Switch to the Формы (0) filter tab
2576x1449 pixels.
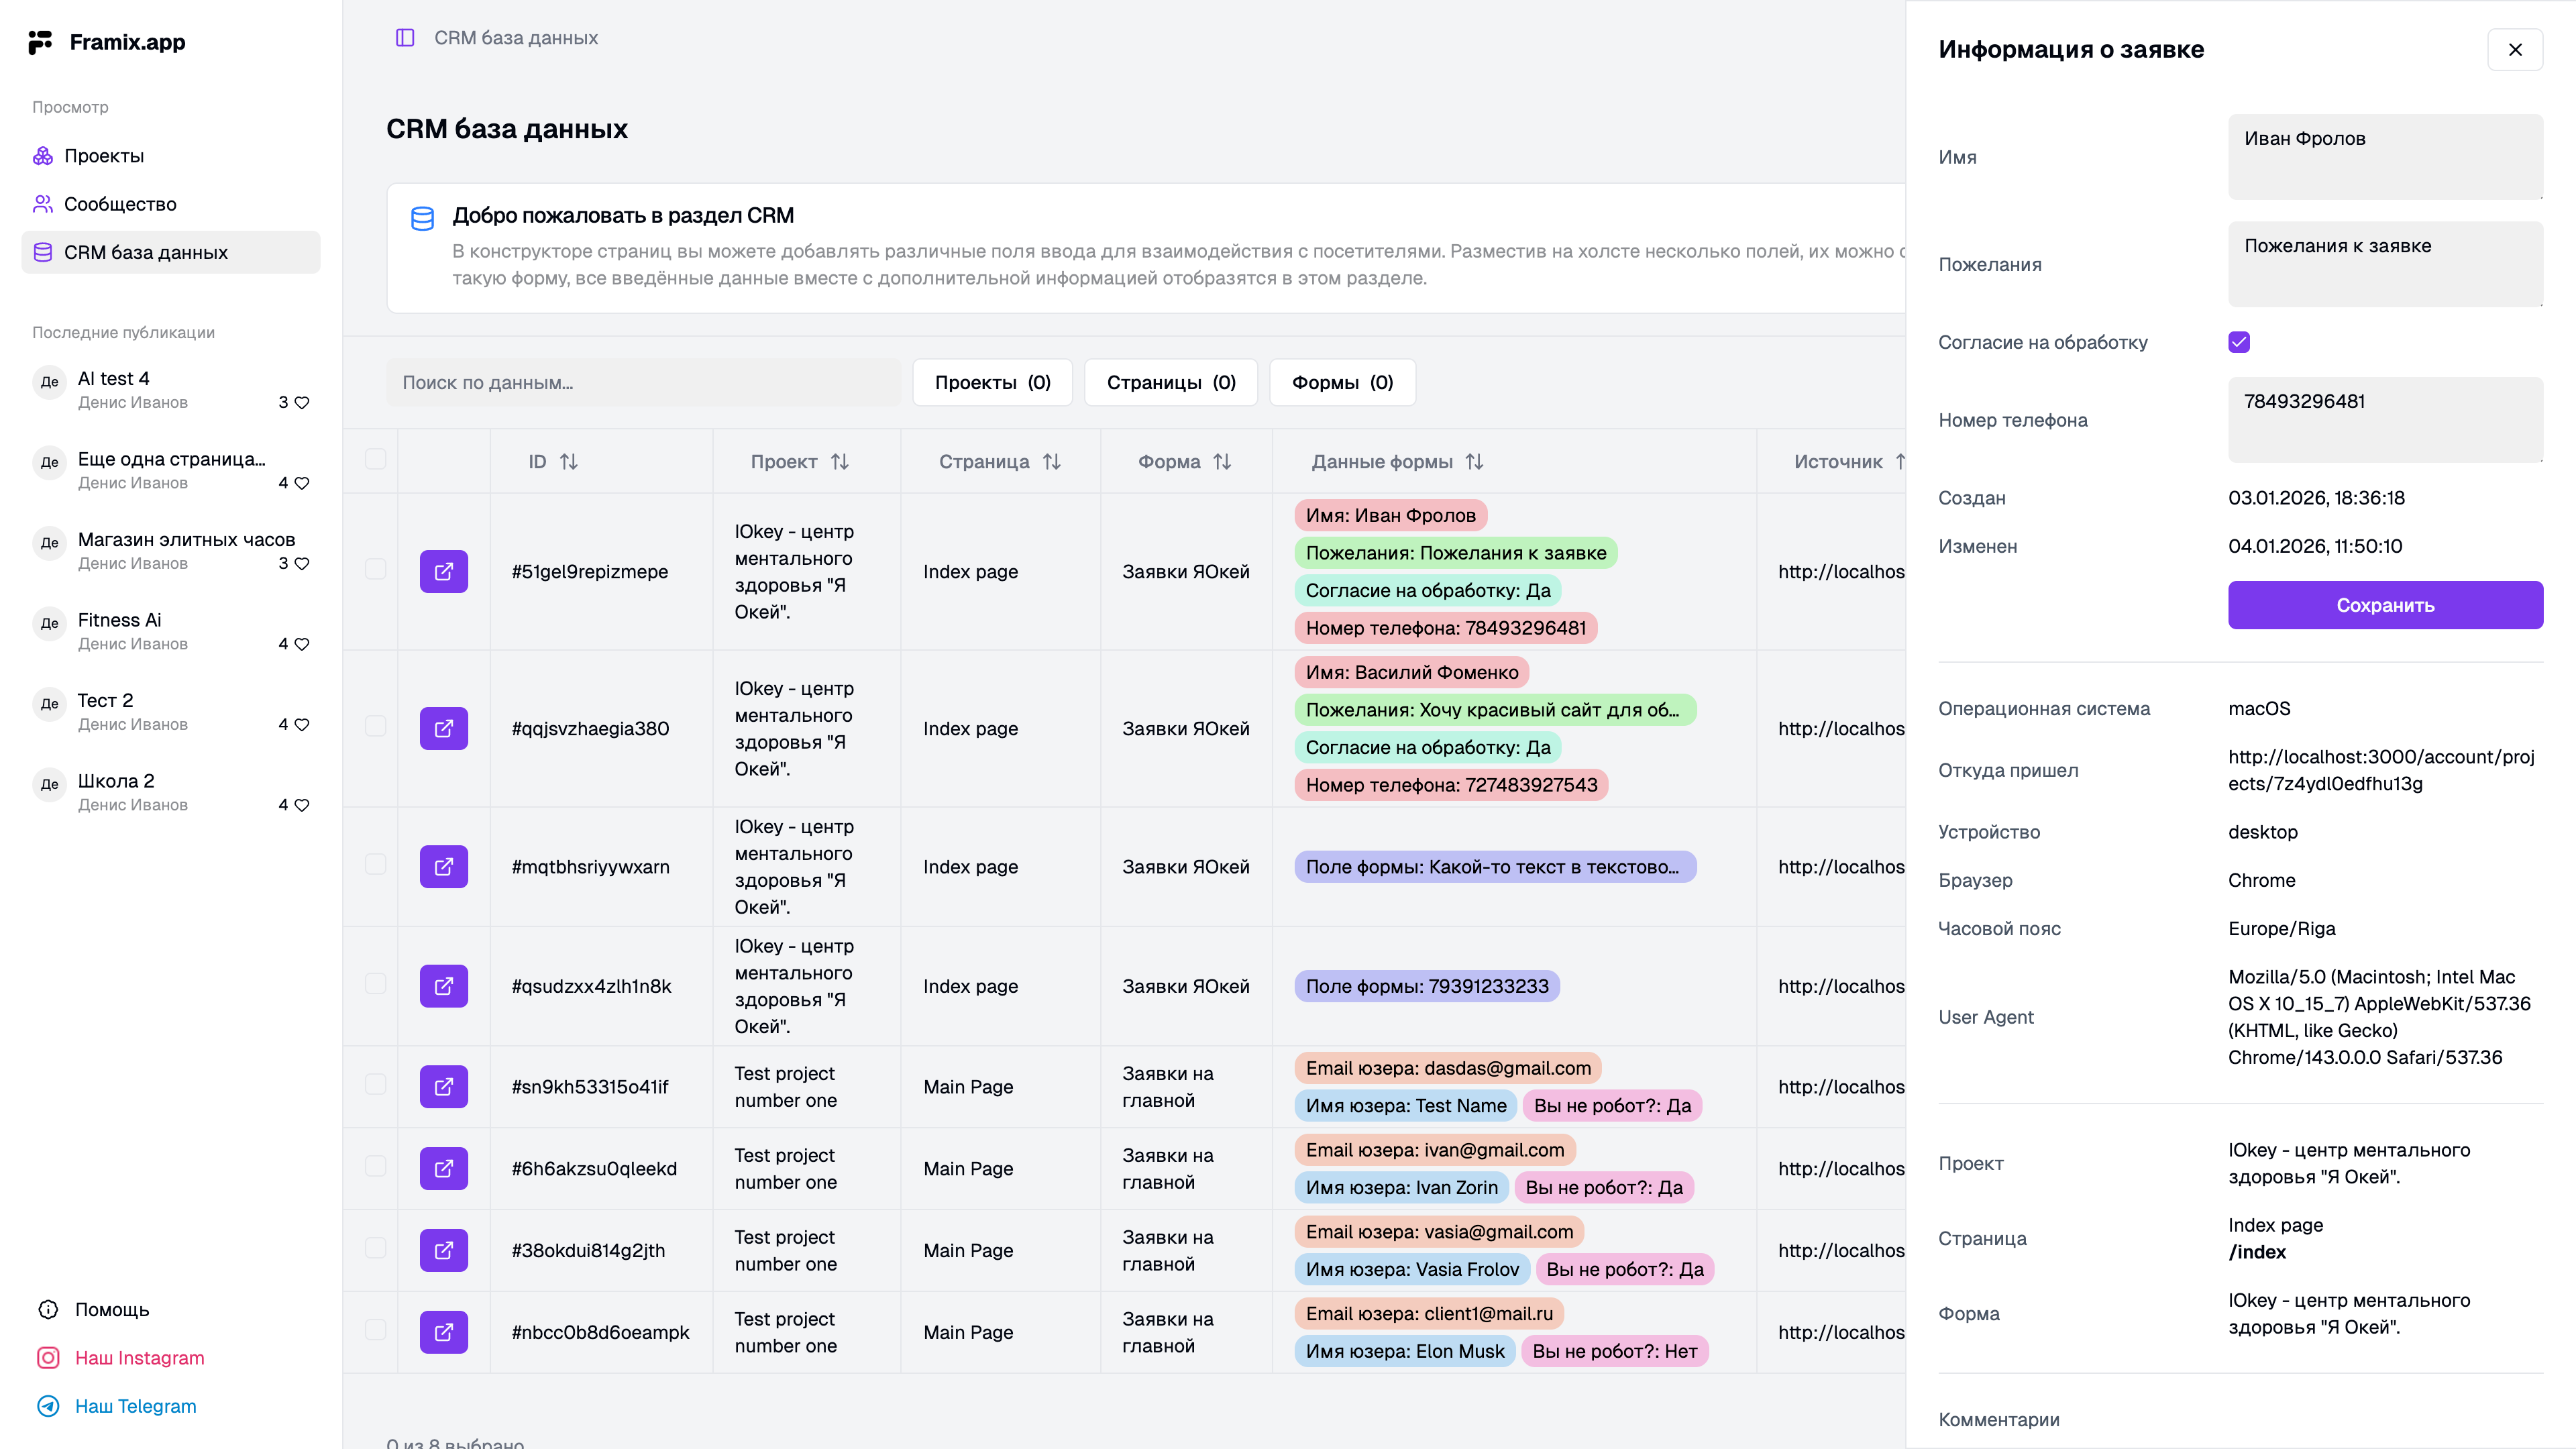1342,382
